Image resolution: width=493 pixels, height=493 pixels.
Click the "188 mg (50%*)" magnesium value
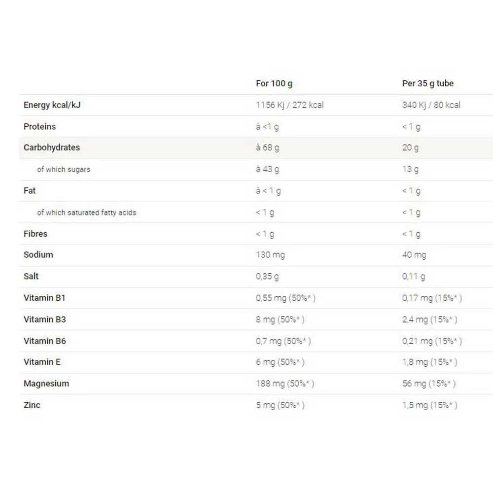click(284, 384)
